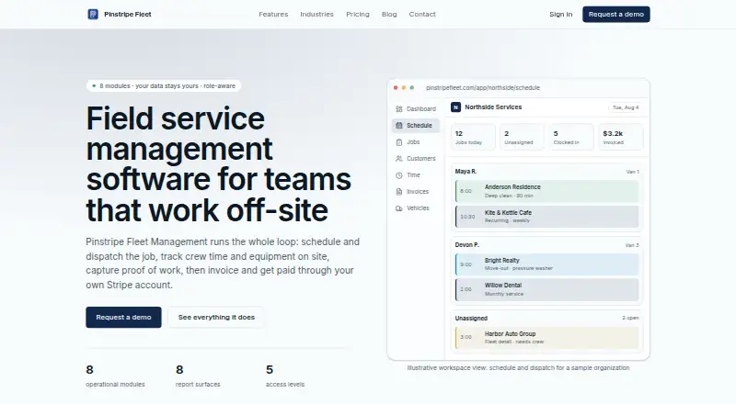
Task: Click the 8 operational modules stat
Action: [115, 376]
